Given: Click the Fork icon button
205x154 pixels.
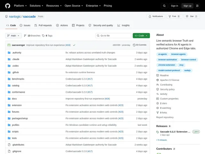Looking at the screenshot, I should [174, 16].
